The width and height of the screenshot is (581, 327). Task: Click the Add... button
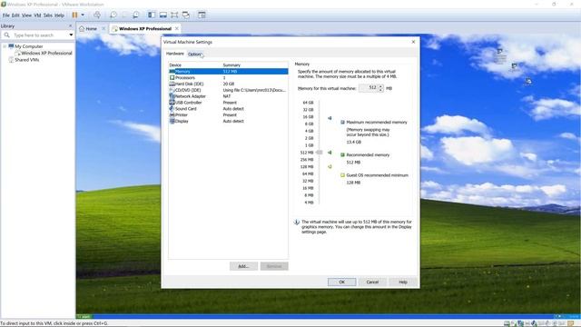point(243,266)
